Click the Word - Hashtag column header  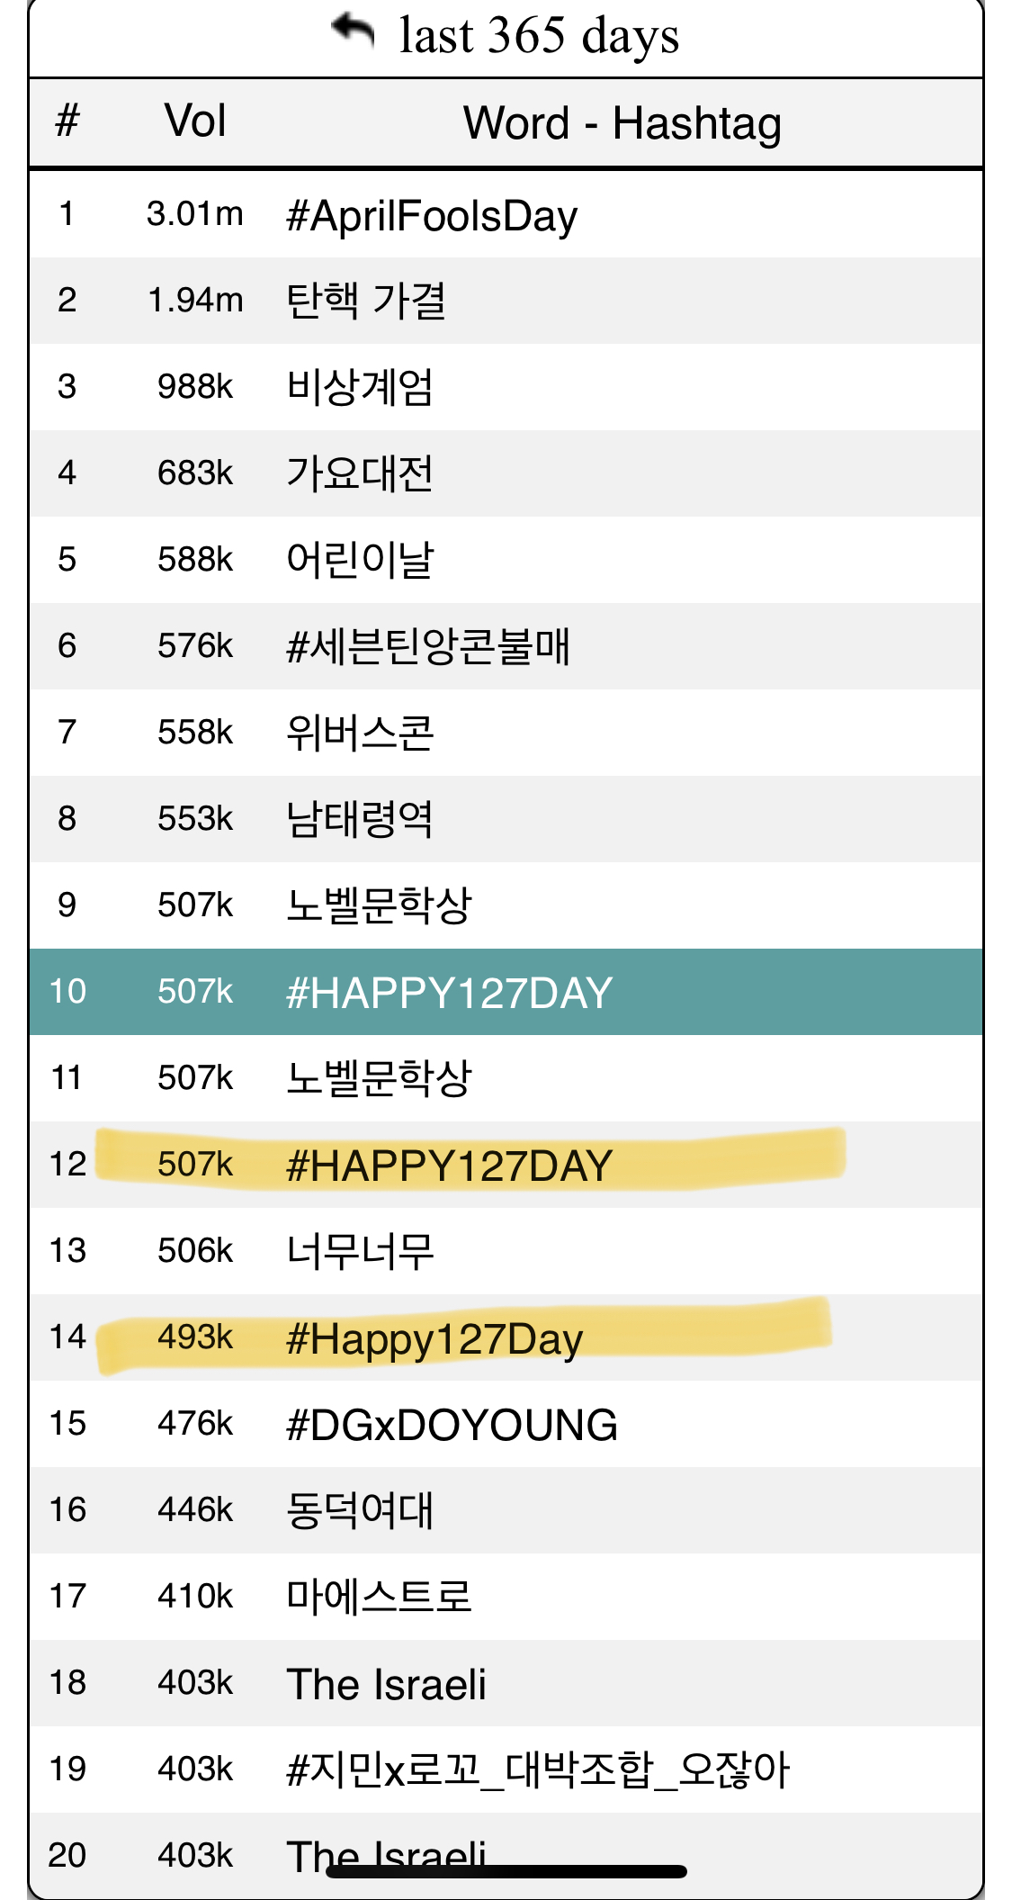(x=622, y=123)
